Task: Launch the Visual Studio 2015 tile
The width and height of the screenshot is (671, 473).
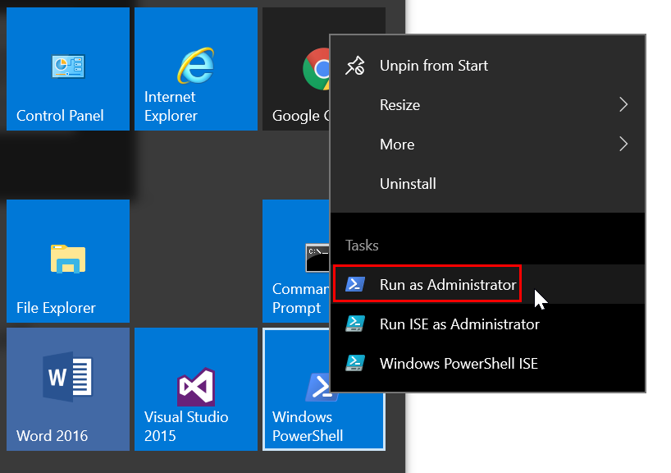Action: 196,389
